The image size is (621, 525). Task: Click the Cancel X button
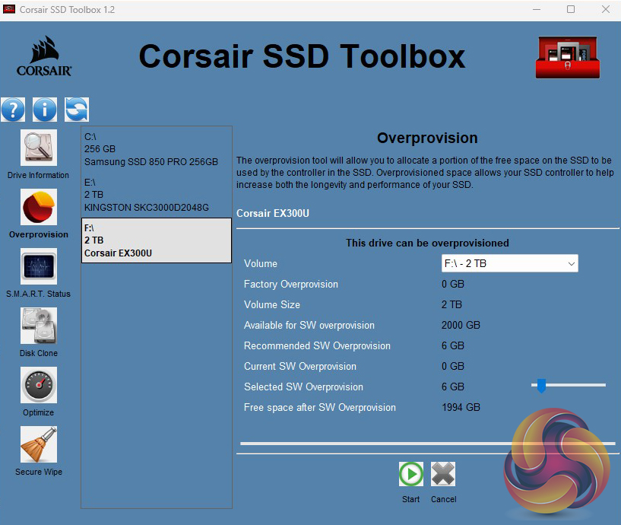click(443, 475)
